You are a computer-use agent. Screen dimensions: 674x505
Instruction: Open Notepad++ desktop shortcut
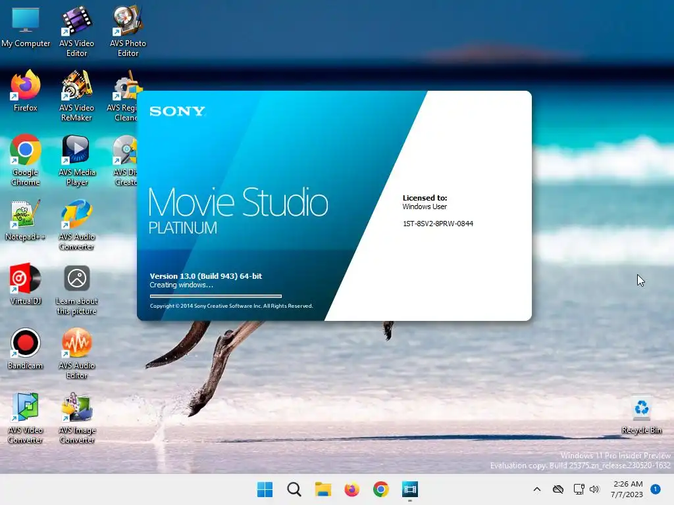click(x=26, y=221)
